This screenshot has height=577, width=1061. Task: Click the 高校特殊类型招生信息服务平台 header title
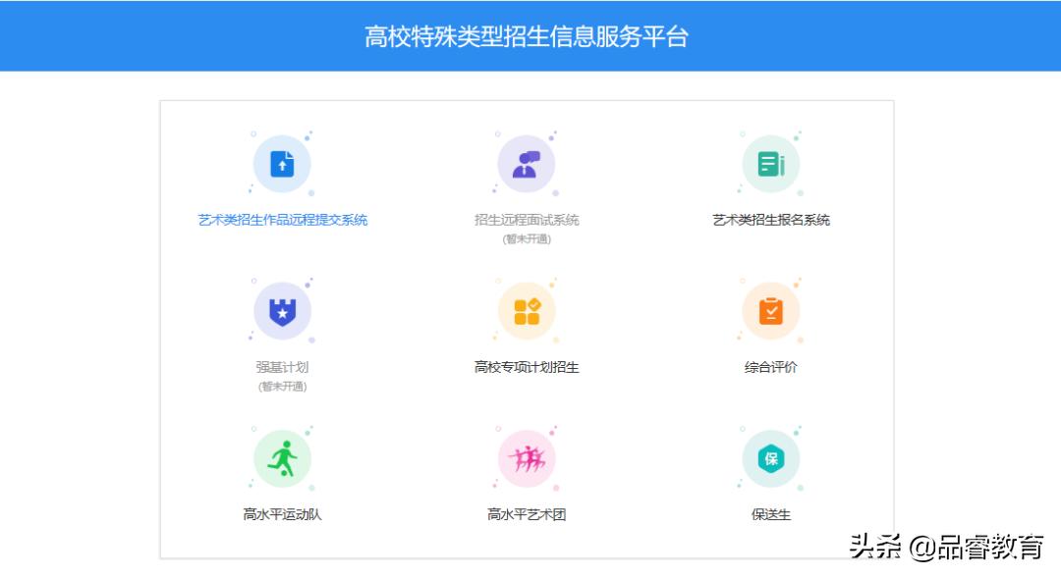tap(530, 35)
